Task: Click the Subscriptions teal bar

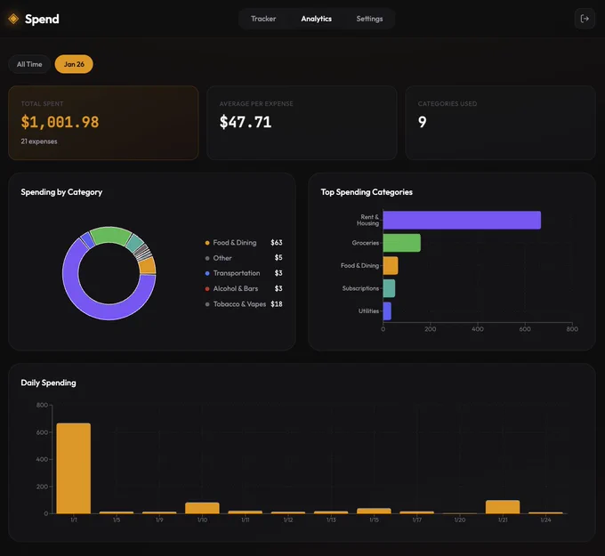Action: (389, 288)
